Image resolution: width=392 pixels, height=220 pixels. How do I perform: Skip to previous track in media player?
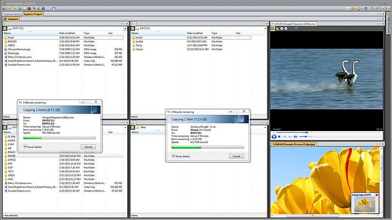285,137
